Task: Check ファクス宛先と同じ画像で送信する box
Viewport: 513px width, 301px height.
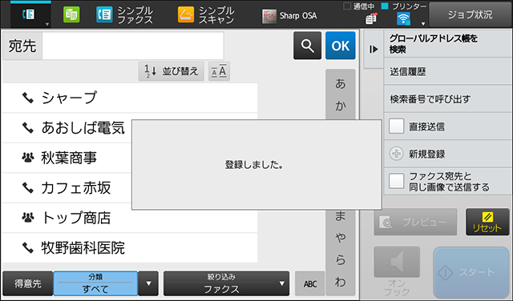Action: pyautogui.click(x=396, y=181)
